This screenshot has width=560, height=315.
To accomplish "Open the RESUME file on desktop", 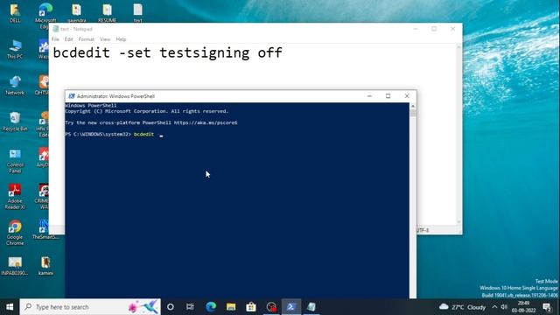I will (107, 13).
